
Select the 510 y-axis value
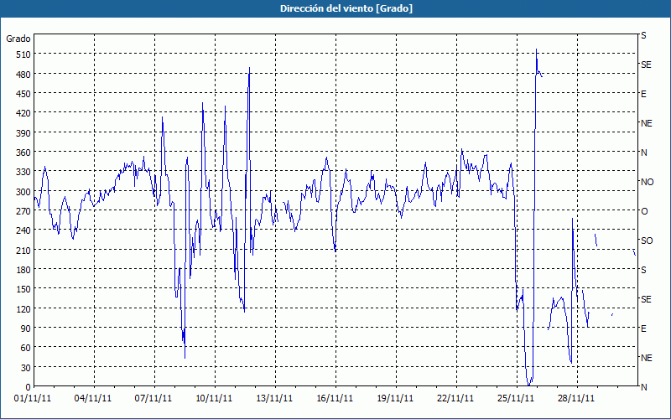pos(23,54)
